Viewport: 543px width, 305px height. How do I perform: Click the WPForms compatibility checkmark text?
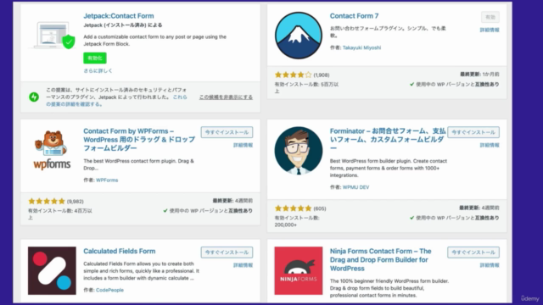(x=208, y=211)
